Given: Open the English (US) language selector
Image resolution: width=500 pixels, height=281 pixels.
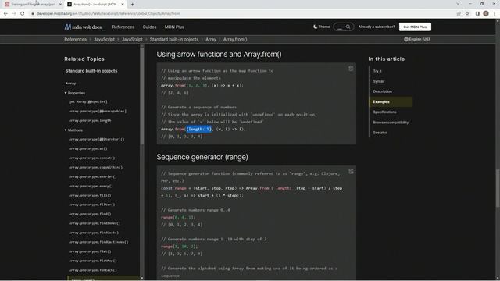Looking at the screenshot, I should click(416, 39).
